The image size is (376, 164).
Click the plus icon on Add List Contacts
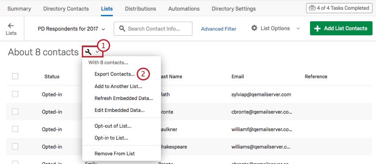317,29
